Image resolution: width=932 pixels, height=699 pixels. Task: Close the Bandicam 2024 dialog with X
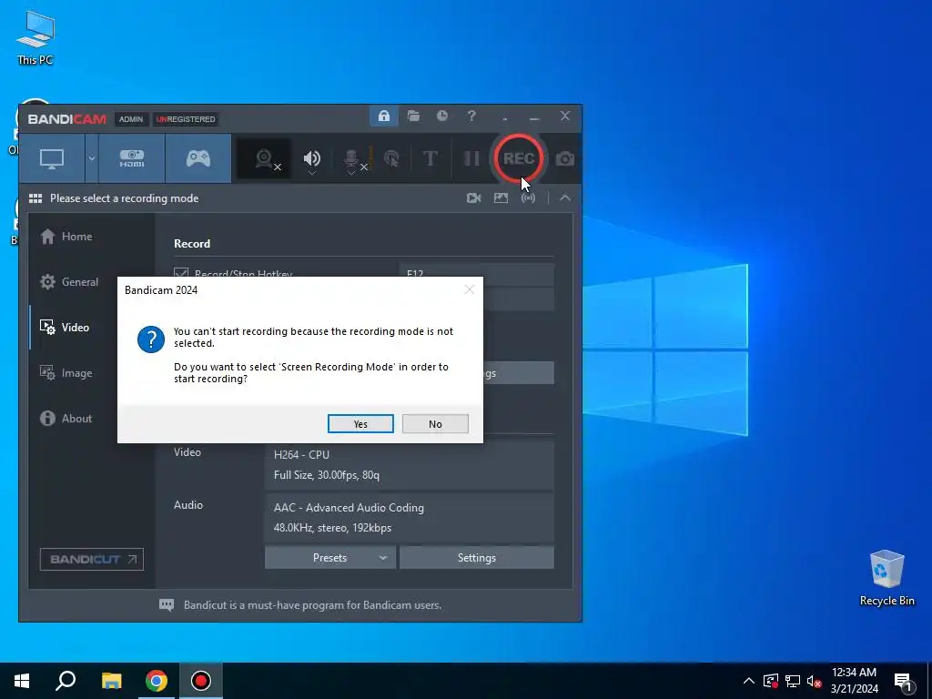click(469, 289)
